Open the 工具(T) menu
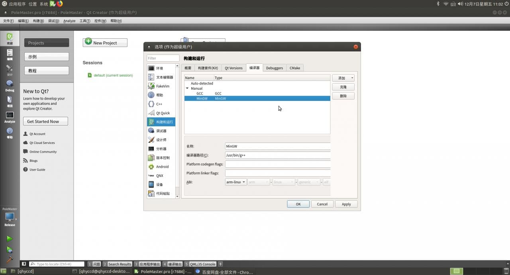Image resolution: width=510 pixels, height=275 pixels. point(84,21)
